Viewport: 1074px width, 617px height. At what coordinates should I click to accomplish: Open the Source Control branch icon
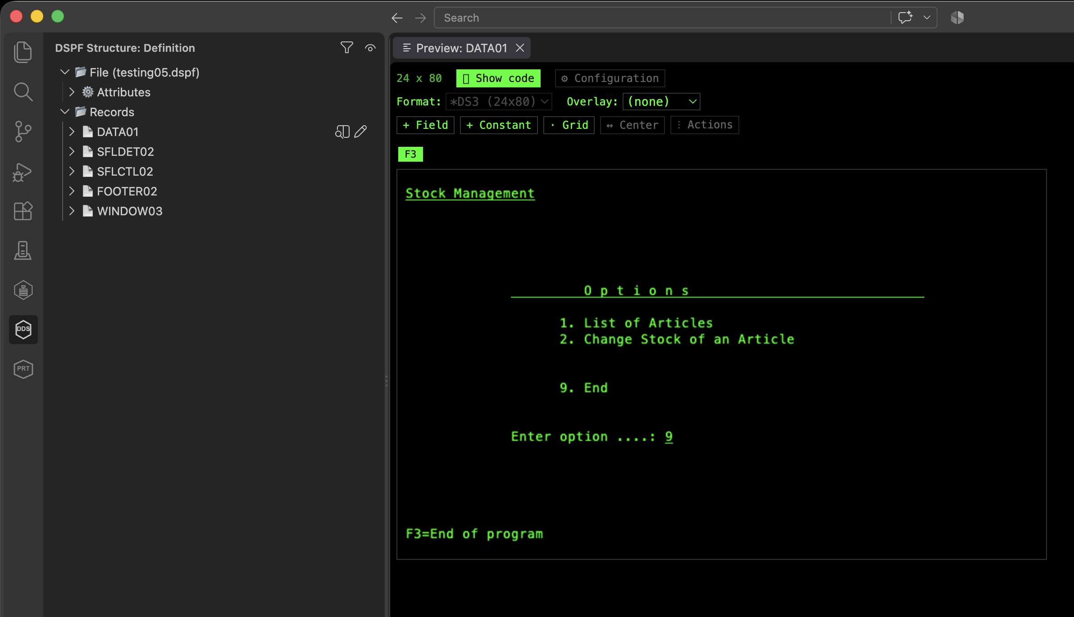(x=23, y=132)
